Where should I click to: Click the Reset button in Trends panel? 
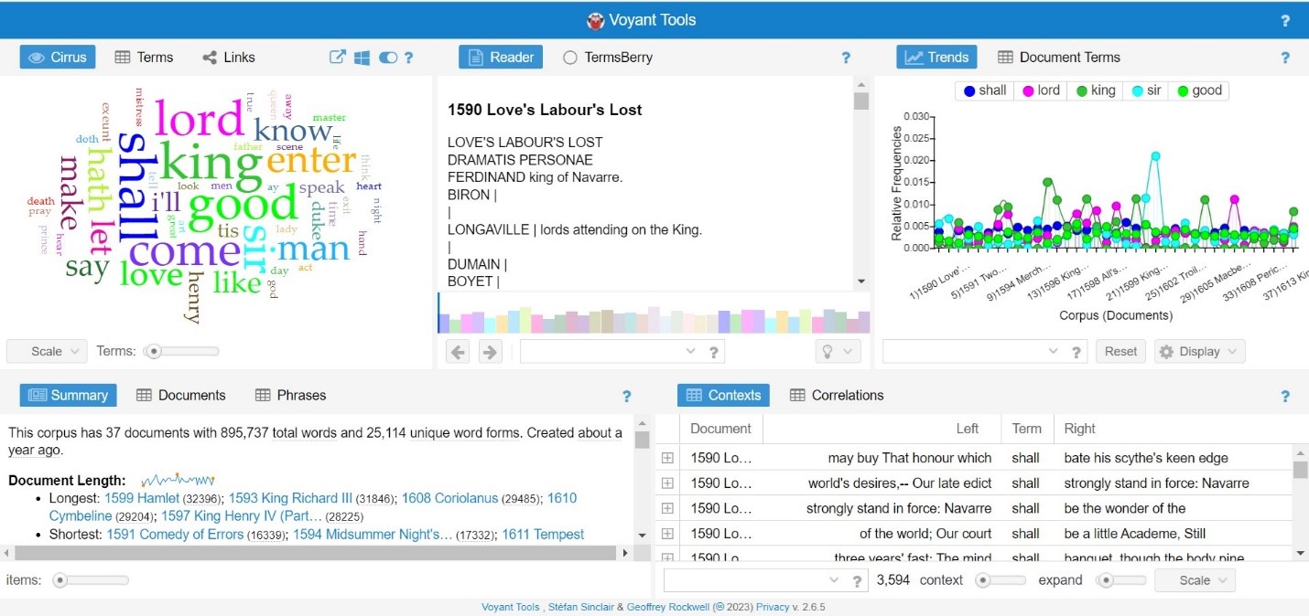[1120, 352]
